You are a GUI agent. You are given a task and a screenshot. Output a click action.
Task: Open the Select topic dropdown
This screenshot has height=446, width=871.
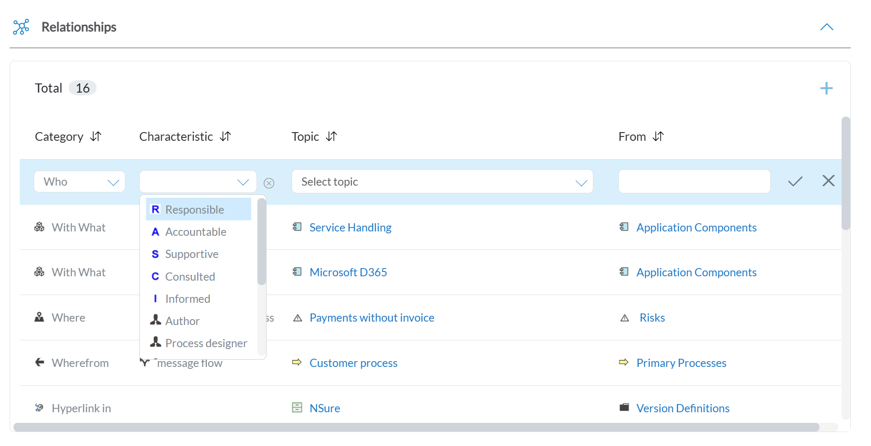pyautogui.click(x=442, y=182)
